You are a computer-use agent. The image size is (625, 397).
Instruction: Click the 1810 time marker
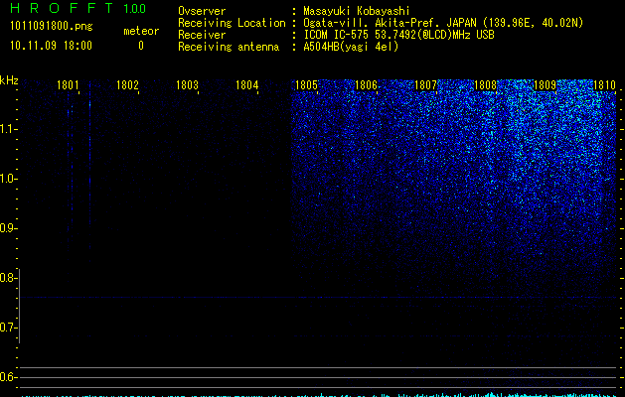[604, 85]
